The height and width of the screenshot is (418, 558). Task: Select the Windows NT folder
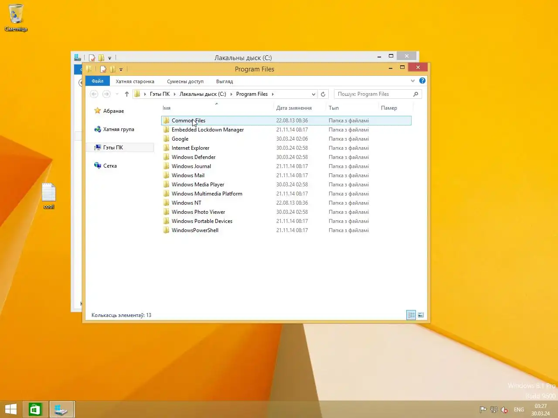[286, 203]
